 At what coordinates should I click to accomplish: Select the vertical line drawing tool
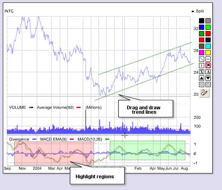(x=201, y=65)
